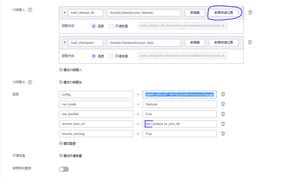The height and width of the screenshot is (179, 307).
Task: Click the remote_save_url name field
Action: (x=96, y=124)
